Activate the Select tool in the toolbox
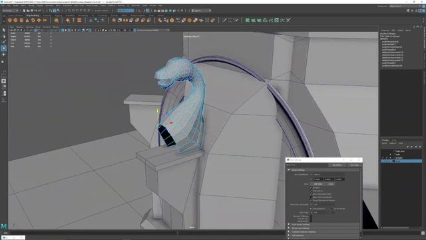 3,30
